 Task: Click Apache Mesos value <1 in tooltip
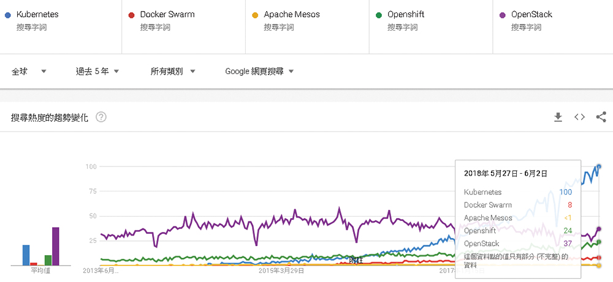pos(568,218)
